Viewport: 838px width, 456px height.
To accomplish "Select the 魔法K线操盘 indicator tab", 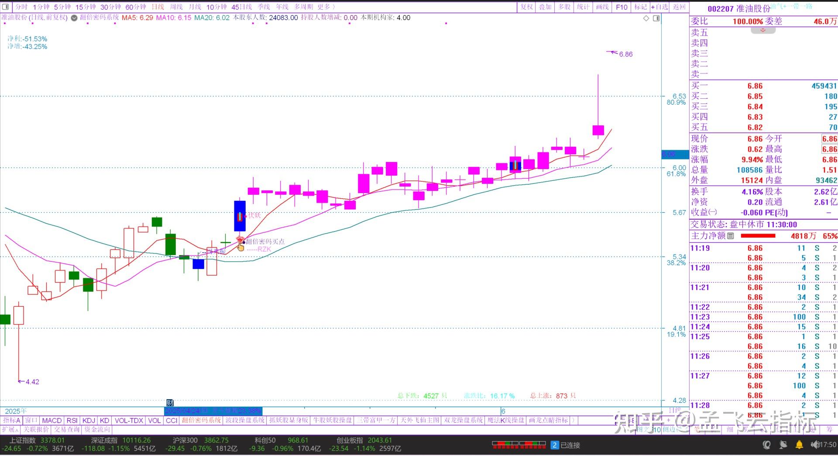I will 506,420.
